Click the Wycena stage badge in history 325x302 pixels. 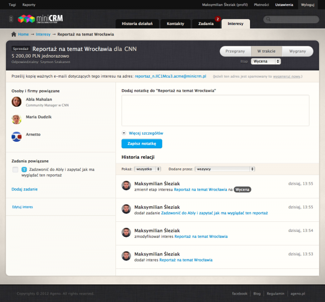(242, 189)
